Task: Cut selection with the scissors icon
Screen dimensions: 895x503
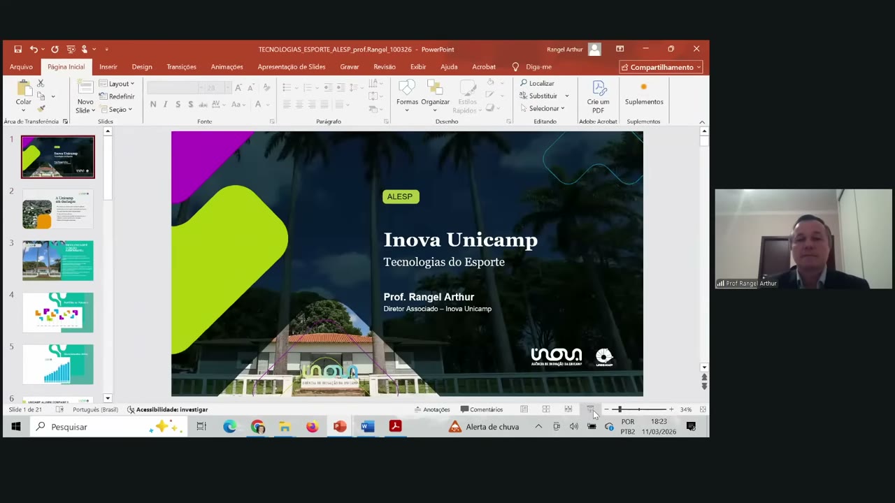Action: [x=41, y=83]
